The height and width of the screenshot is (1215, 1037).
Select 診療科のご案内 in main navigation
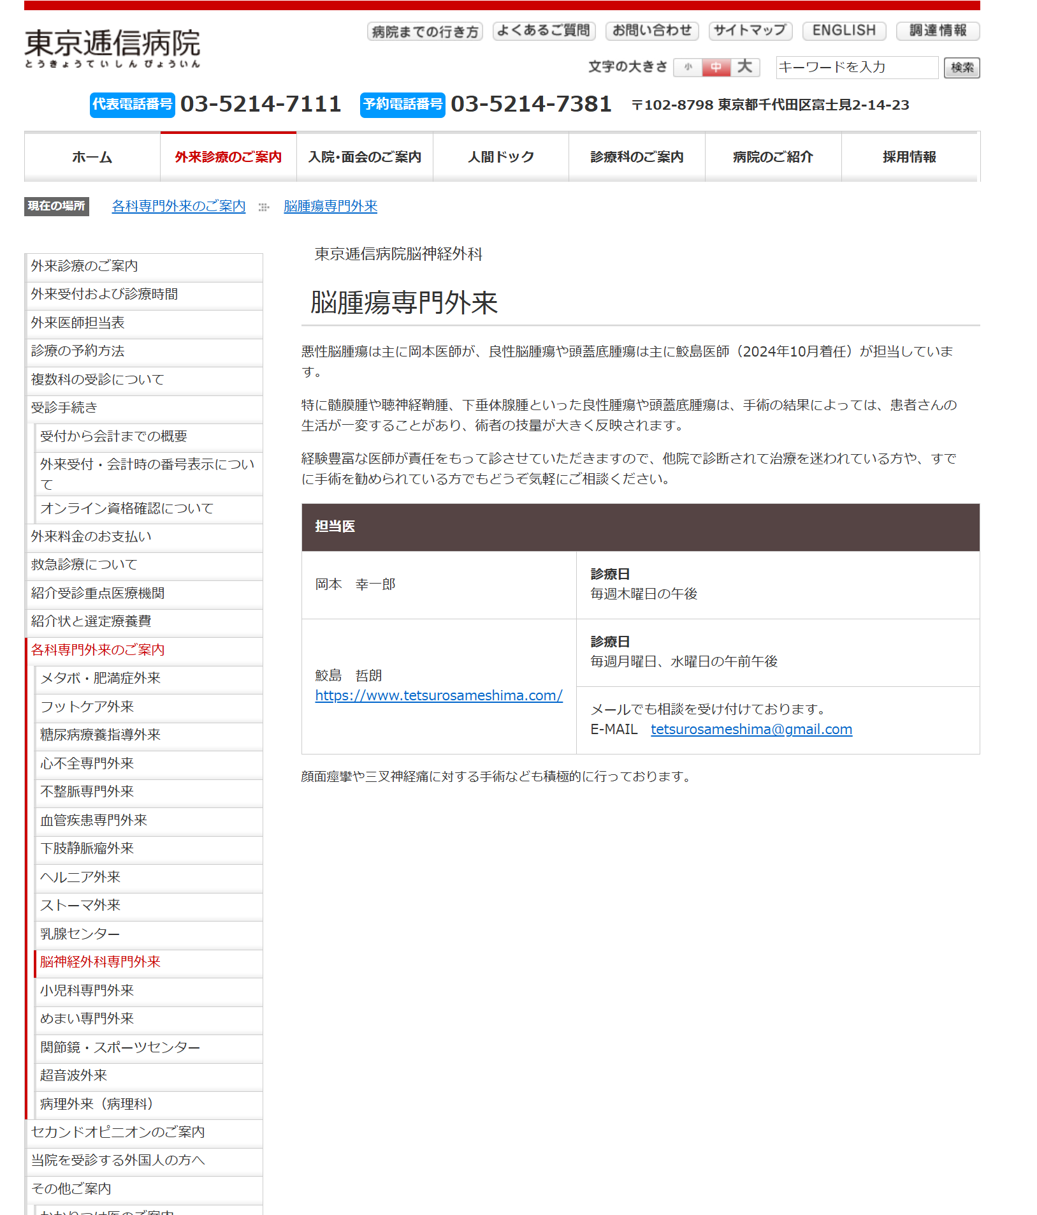(636, 157)
